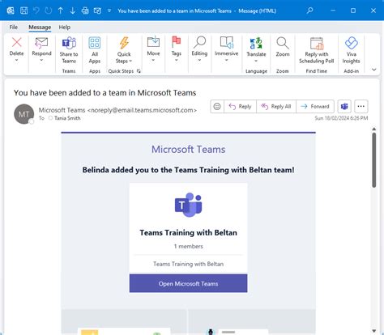Viewport: 384px width, 335px height.
Task: Go to next item with down arrow
Action: pos(73,11)
